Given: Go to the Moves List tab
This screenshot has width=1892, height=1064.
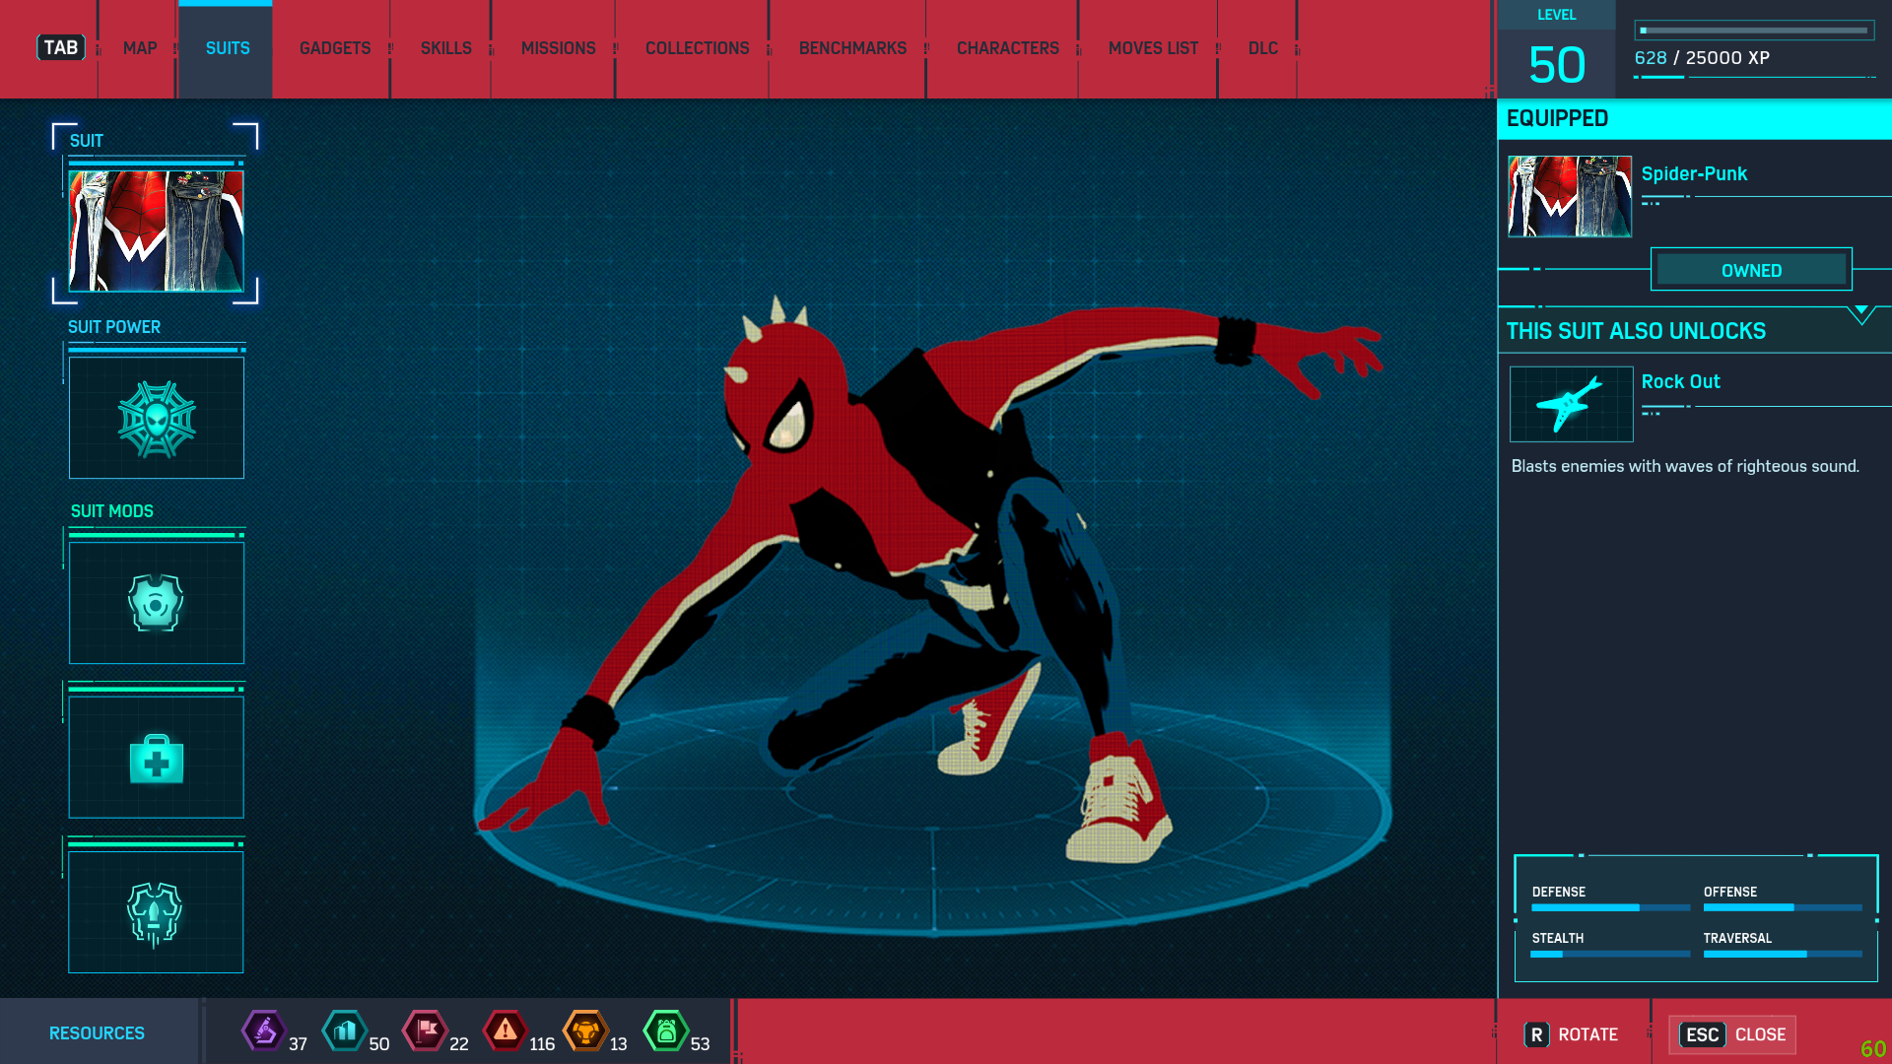Looking at the screenshot, I should click(1153, 48).
